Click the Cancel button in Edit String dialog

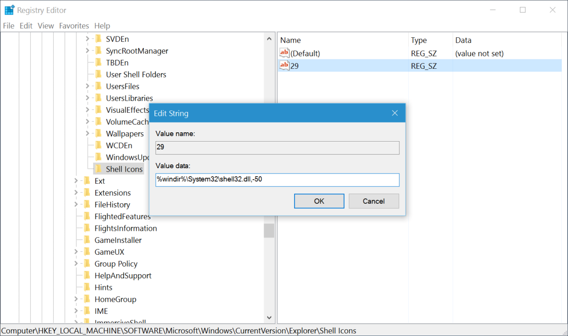click(x=374, y=201)
